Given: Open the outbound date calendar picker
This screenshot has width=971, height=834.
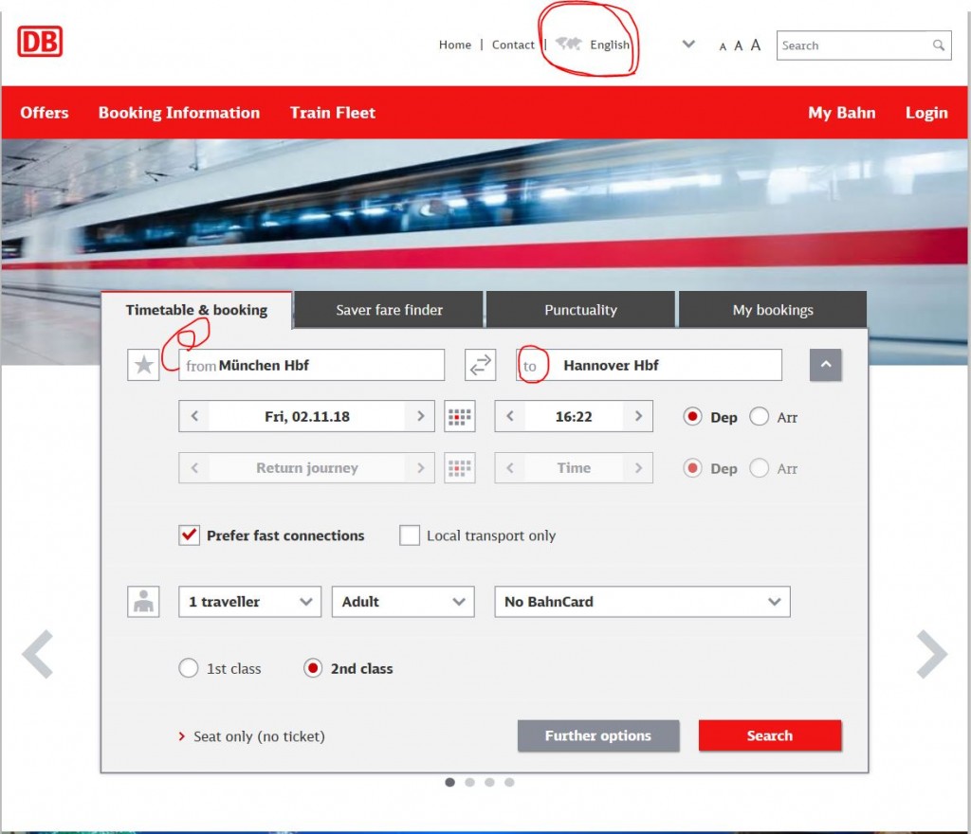Looking at the screenshot, I should click(460, 416).
